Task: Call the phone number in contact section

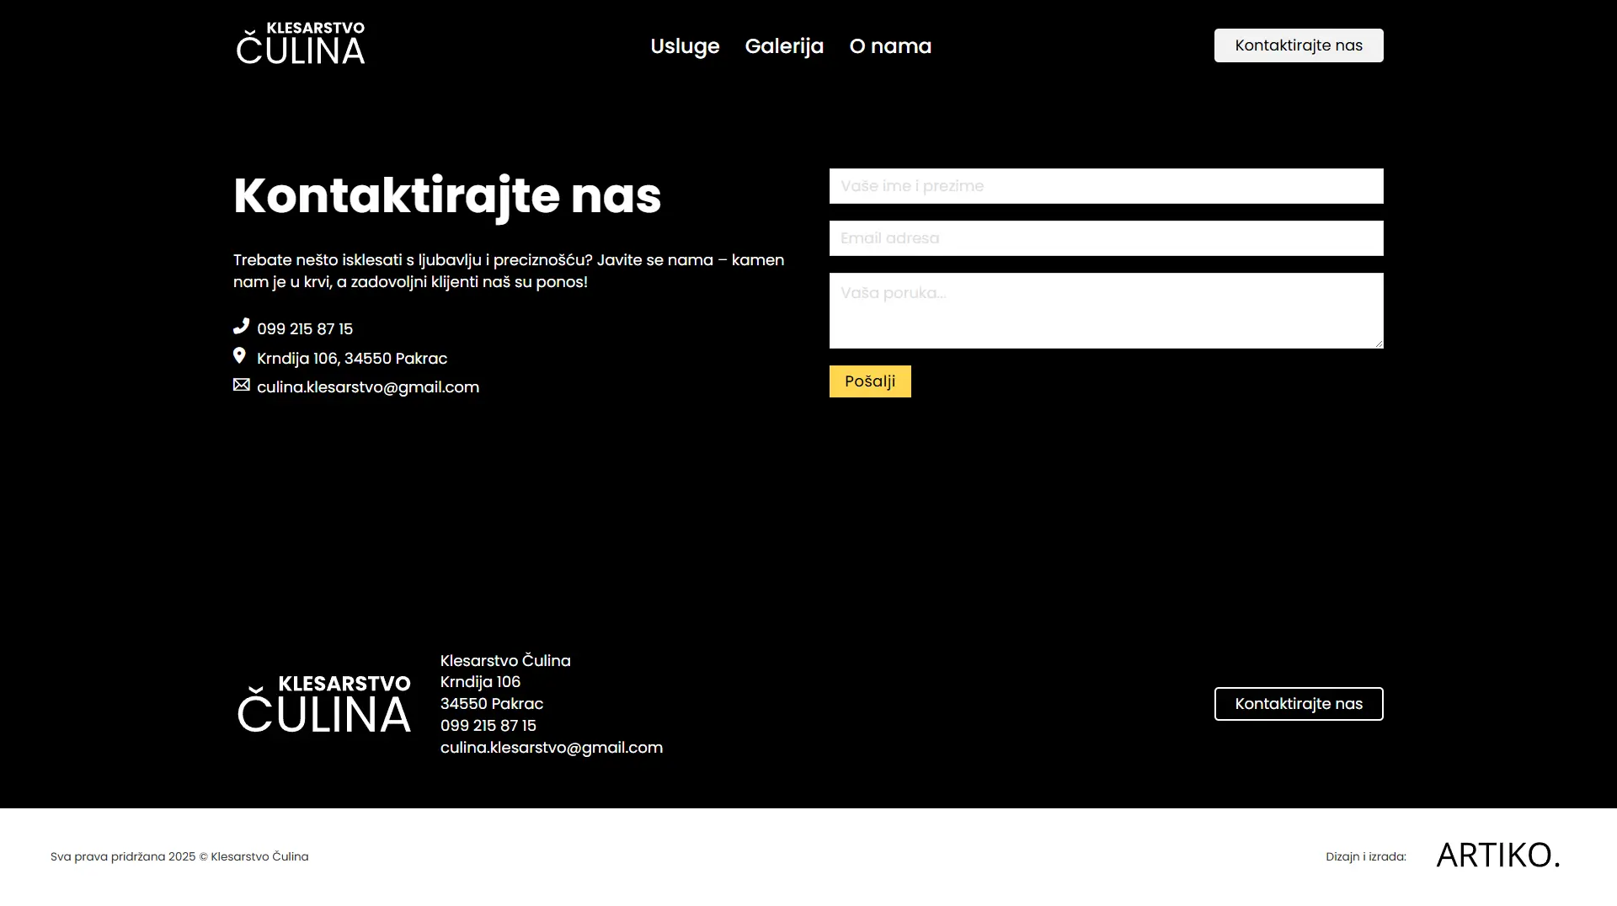Action: tap(305, 329)
